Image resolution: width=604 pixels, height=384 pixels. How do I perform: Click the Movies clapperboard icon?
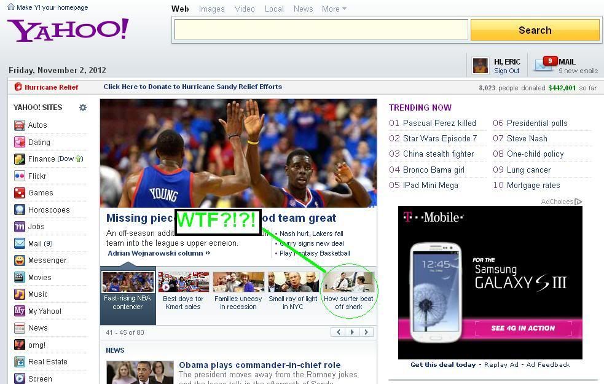(20, 277)
